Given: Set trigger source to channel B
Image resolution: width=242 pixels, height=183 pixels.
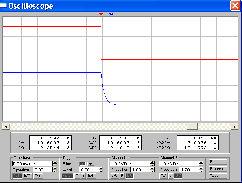Looking at the screenshot, I should (x=83, y=176).
